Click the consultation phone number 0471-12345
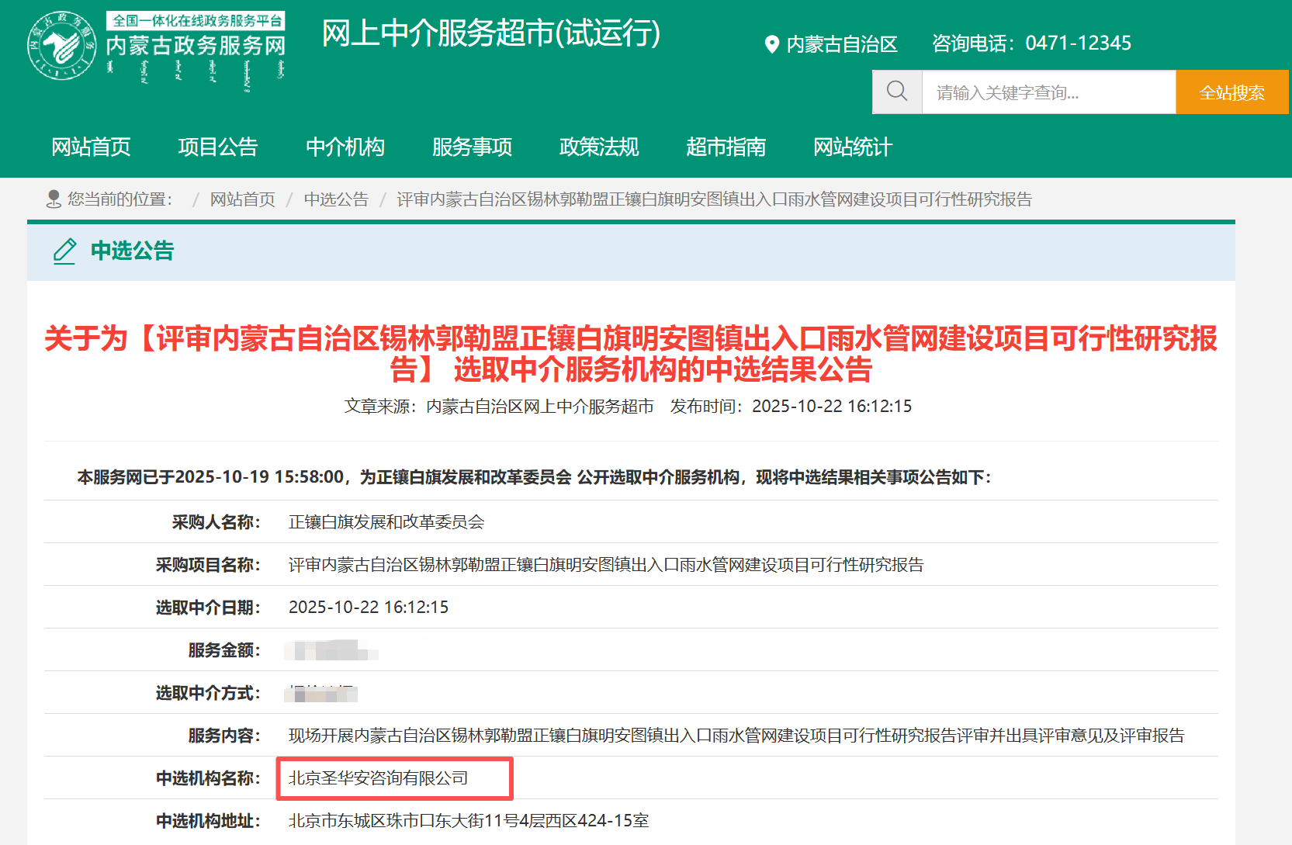 coord(1079,43)
